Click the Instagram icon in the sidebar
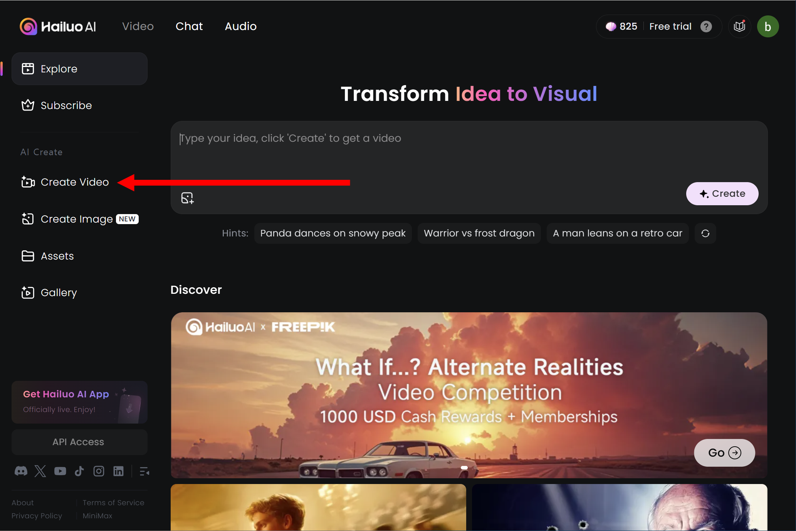Viewport: 796px width, 531px height. 99,471
